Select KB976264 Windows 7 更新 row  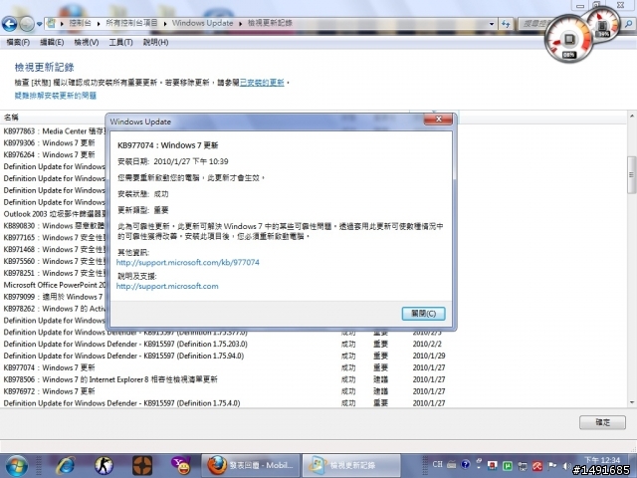[x=49, y=155]
